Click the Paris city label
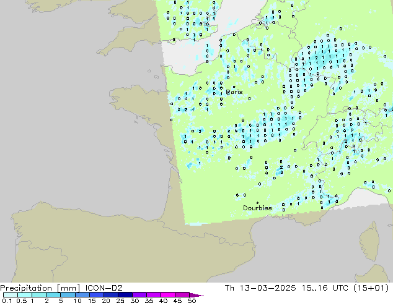Image resolution: width=393 pixels, height=303 pixels. 234,92
